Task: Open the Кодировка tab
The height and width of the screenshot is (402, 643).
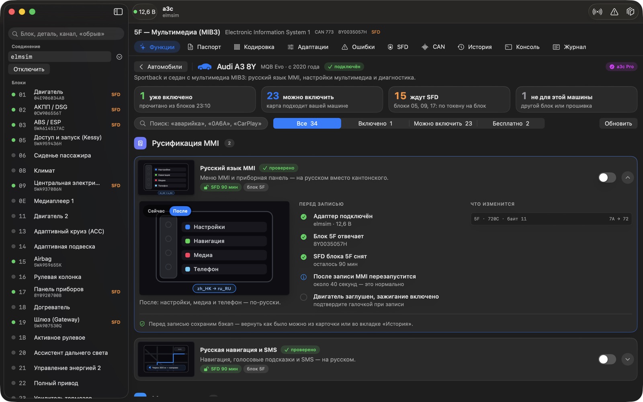Action: [254, 47]
